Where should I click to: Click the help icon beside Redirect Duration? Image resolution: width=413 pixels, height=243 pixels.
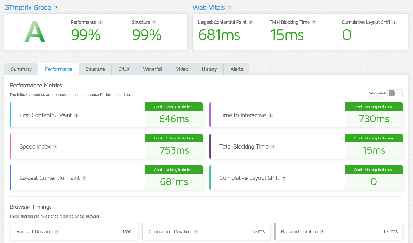[57, 232]
